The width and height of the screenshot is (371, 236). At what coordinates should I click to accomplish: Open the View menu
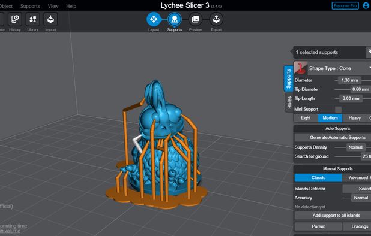[x=53, y=6]
